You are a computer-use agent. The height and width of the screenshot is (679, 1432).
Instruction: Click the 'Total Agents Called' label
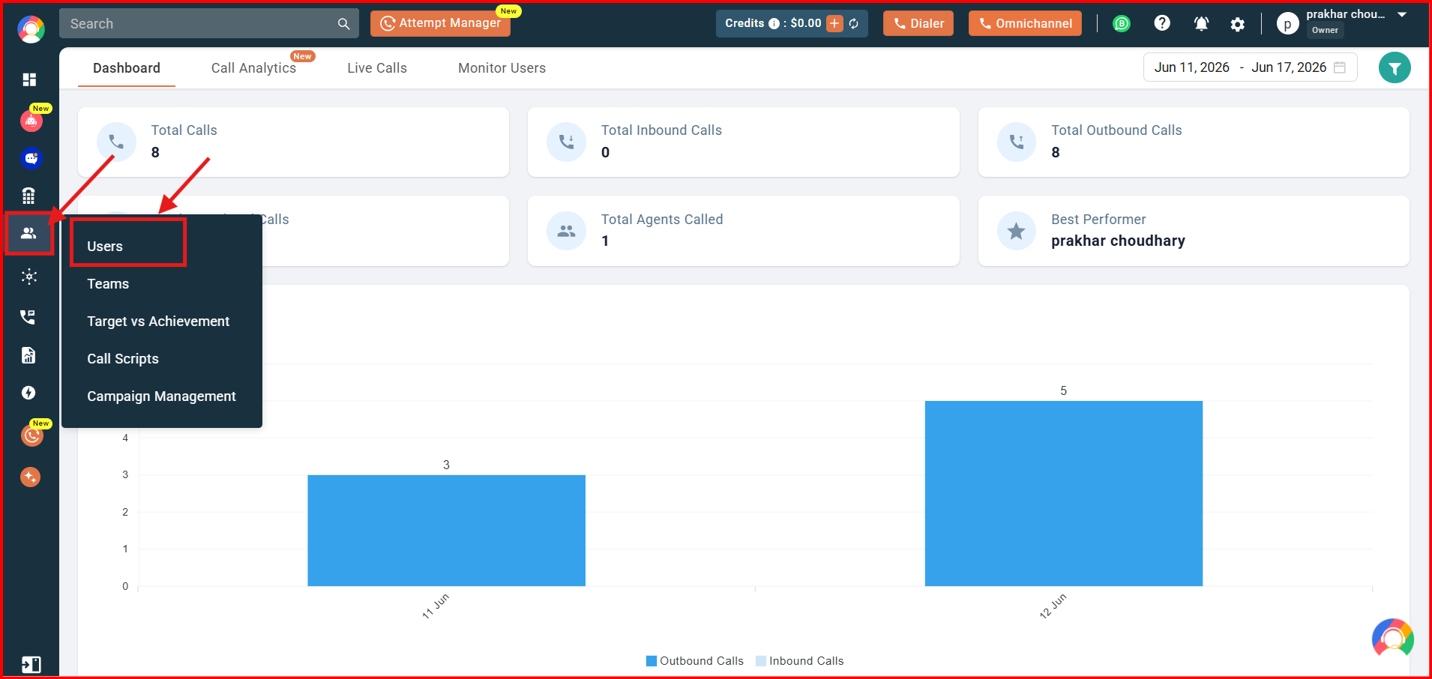(662, 220)
